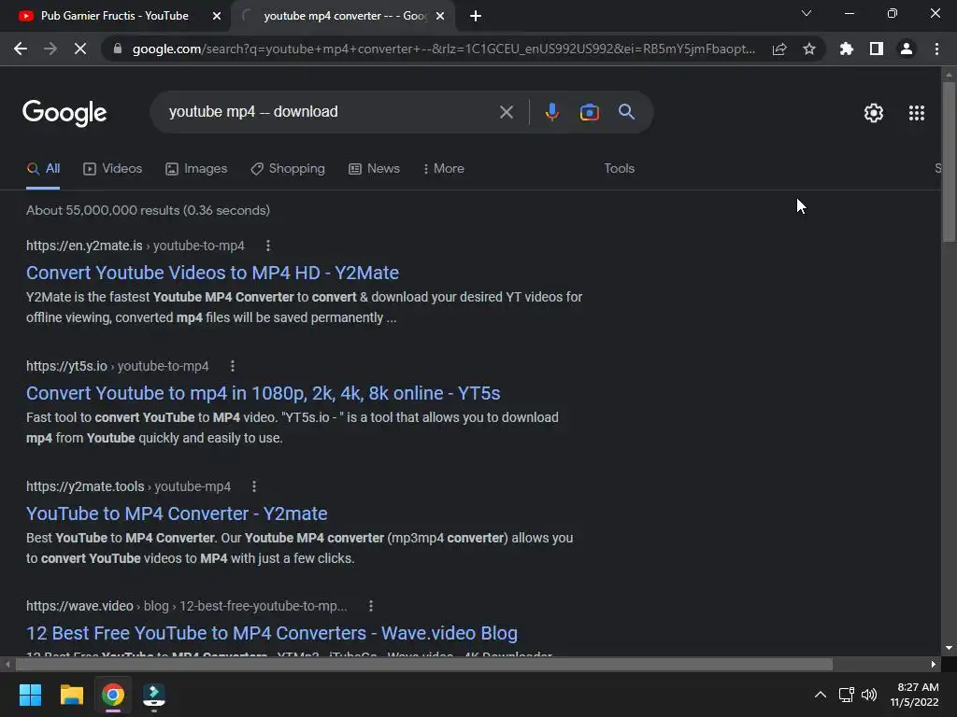This screenshot has width=957, height=717.
Task: Open Chrome extensions puzzle icon
Action: (846, 49)
